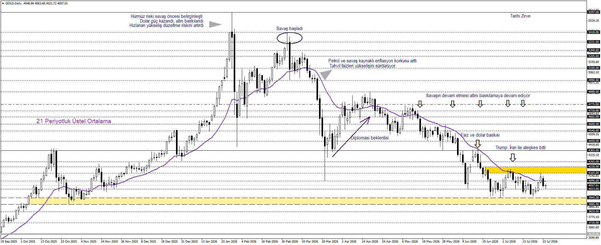Click the 'Diplomasi beklentisi' label
Screen dimensions: 601x245
coord(370,138)
